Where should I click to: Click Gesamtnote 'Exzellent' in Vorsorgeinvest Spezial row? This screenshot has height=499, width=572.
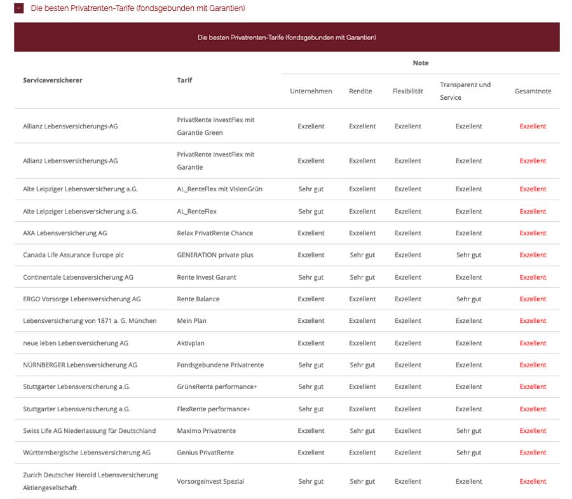[533, 481]
